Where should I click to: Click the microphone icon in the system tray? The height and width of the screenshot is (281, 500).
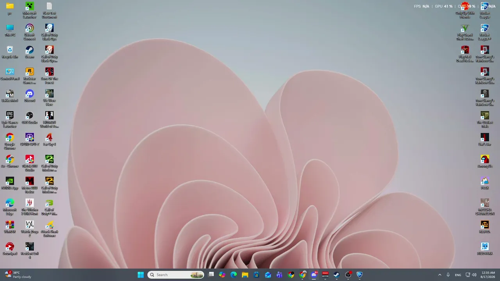point(448,275)
